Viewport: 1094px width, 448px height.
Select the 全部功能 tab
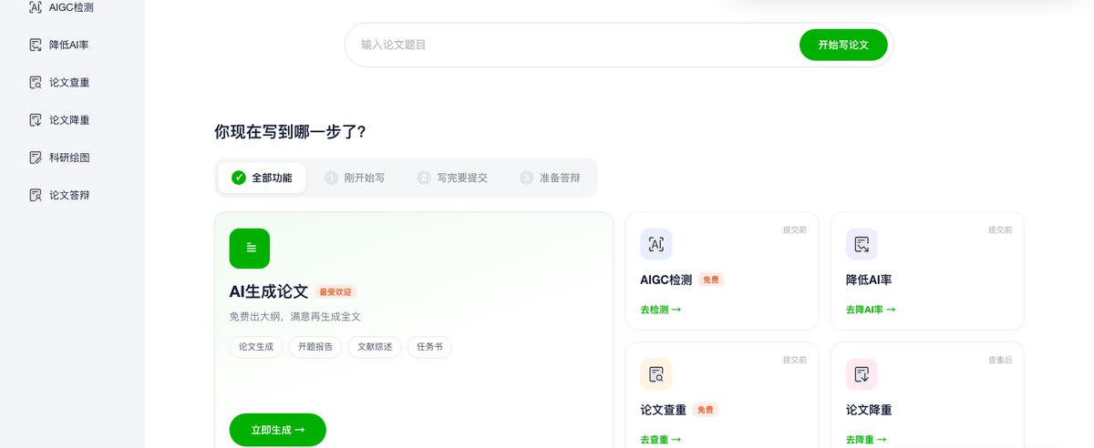pos(262,178)
